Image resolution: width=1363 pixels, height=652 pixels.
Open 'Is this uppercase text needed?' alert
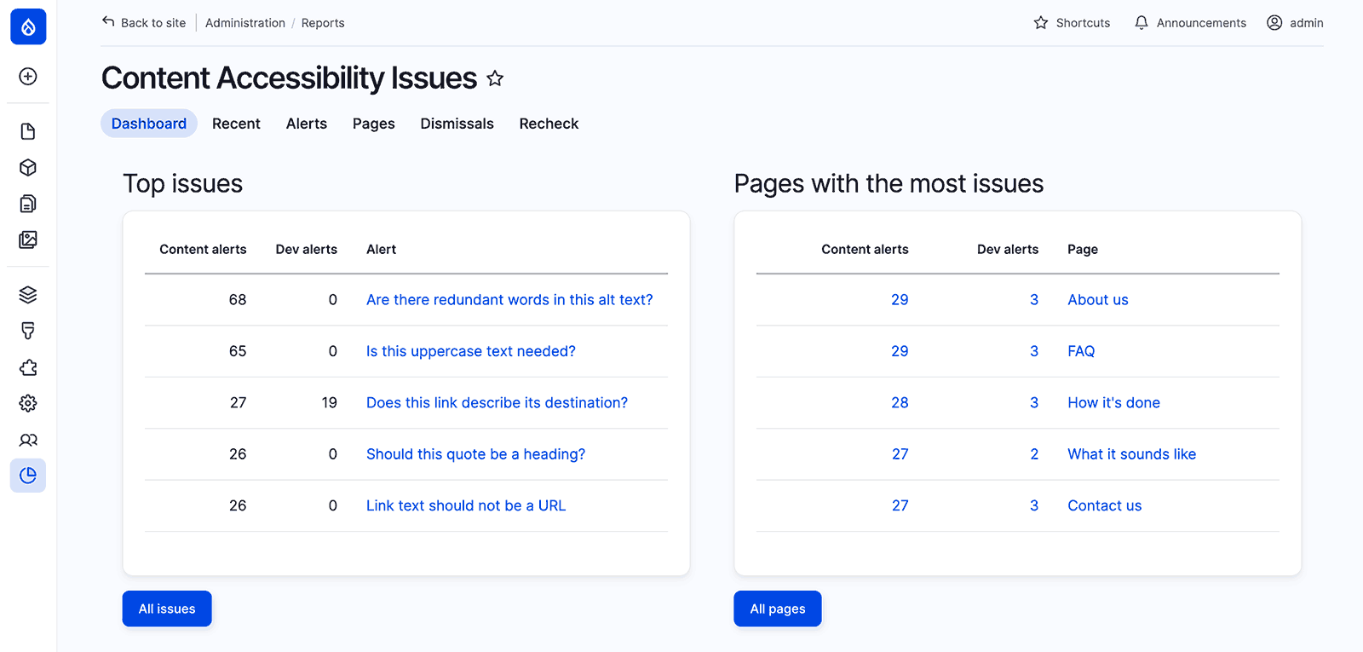471,351
